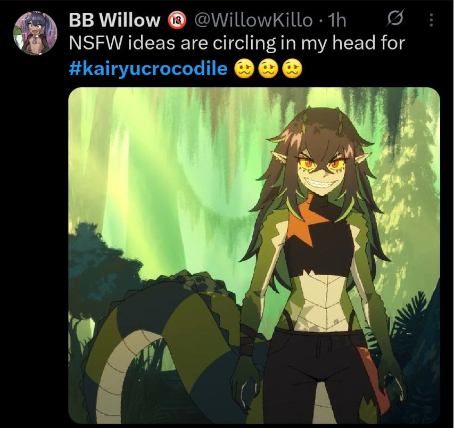The image size is (454, 428).
Task: Click the Grok slashed-circle icon
Action: coord(395,19)
